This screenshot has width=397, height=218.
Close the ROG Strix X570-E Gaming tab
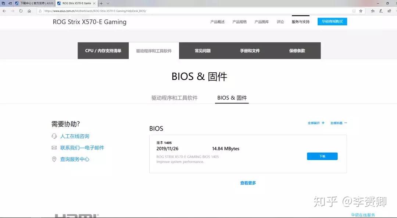[94, 3]
